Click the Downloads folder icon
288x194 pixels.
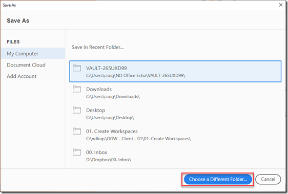point(77,89)
